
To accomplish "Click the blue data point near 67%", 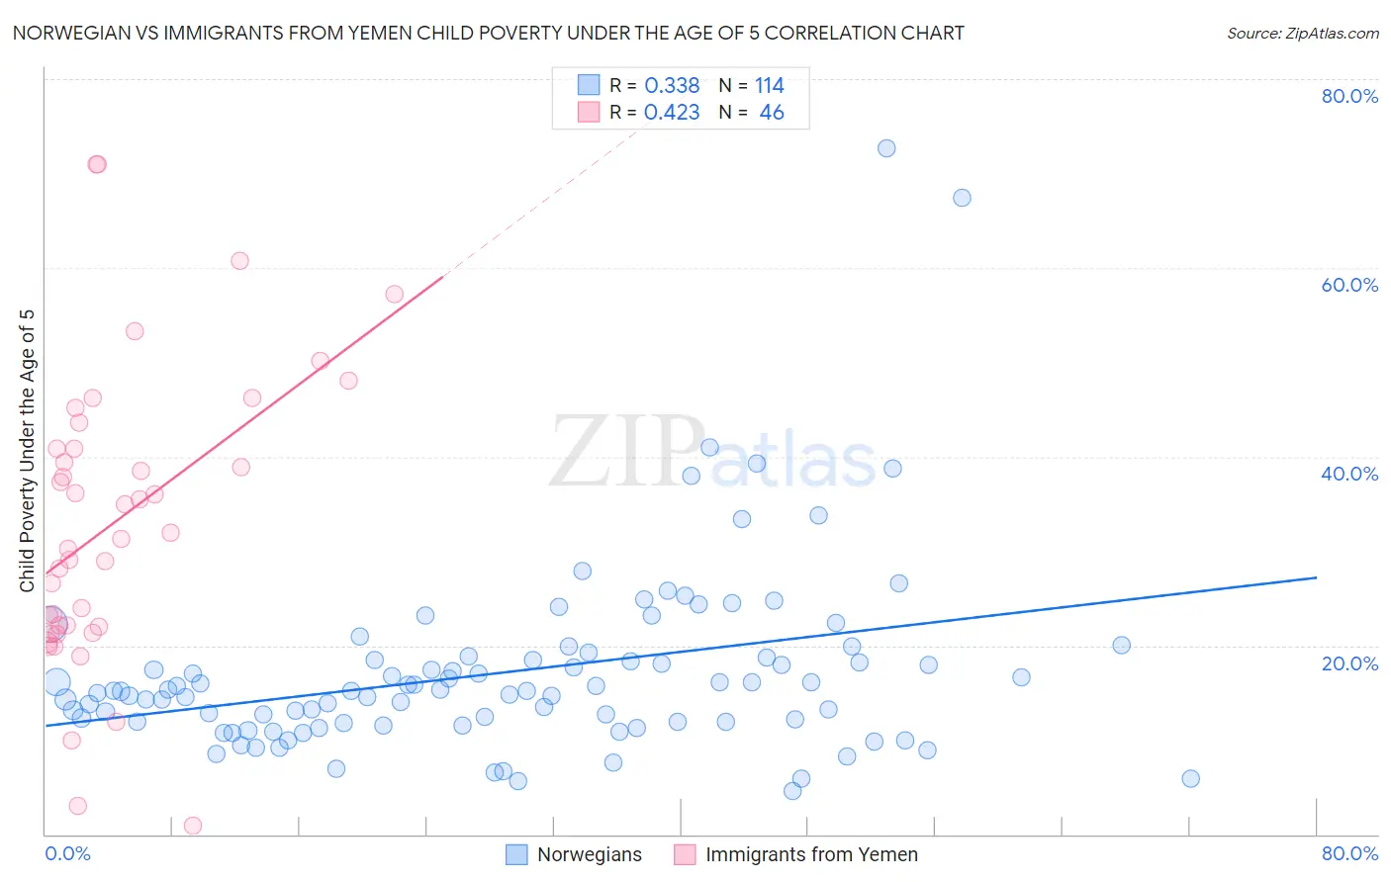I will coord(962,198).
